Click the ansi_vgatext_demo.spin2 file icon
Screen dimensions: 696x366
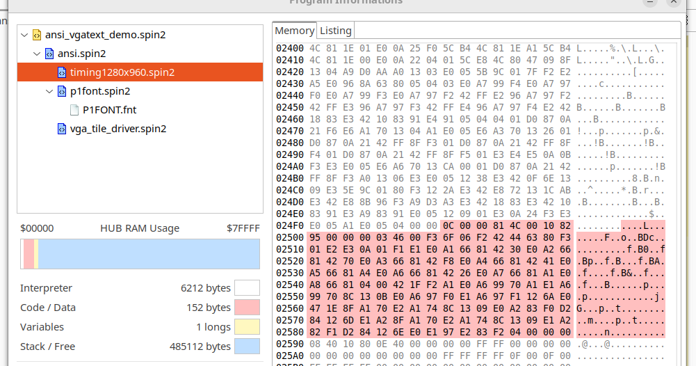point(37,35)
